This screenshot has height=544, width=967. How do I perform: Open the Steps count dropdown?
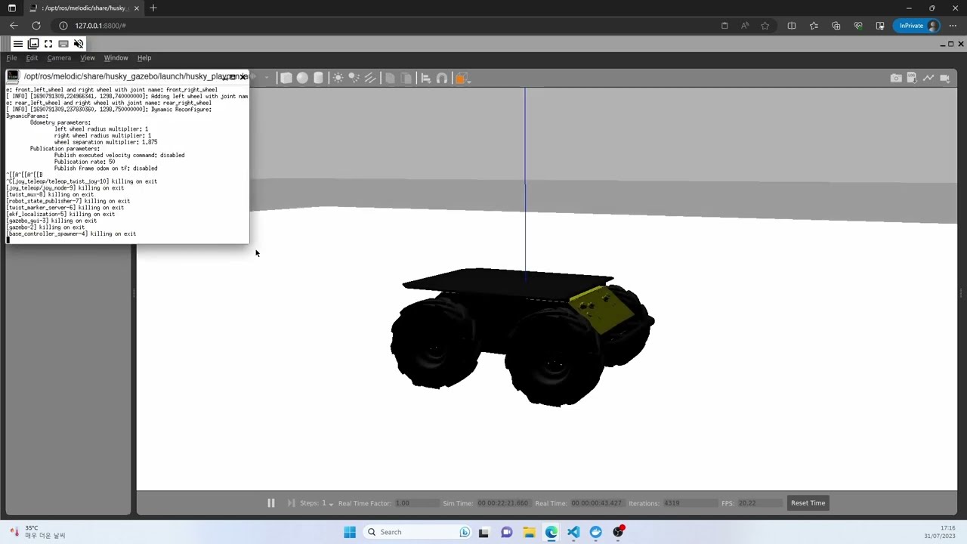pyautogui.click(x=327, y=503)
